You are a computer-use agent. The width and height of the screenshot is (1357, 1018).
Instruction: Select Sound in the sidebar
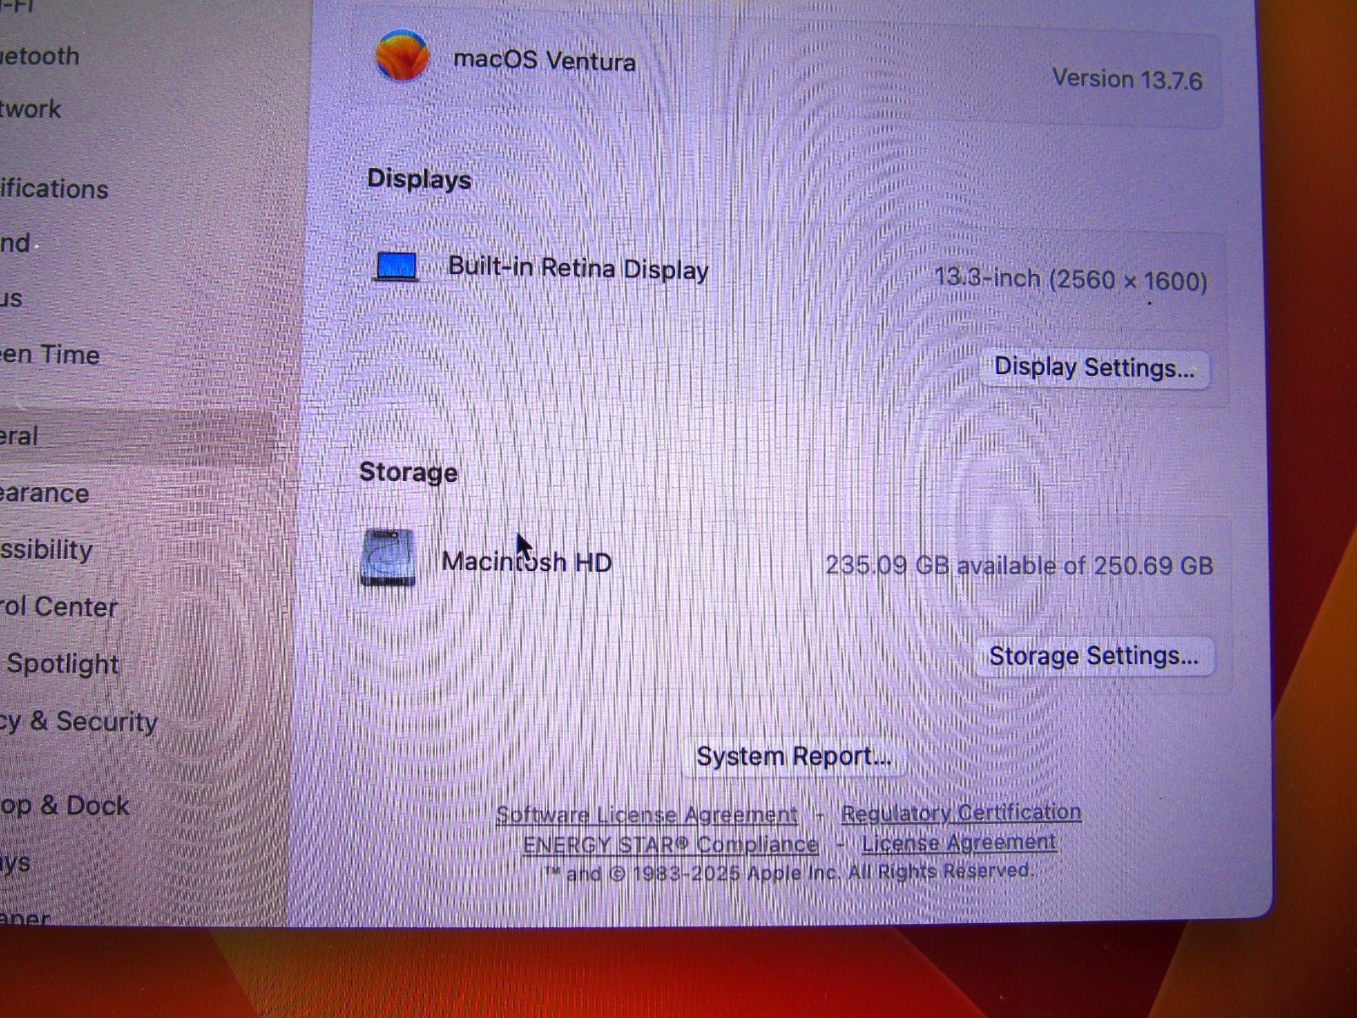point(15,243)
